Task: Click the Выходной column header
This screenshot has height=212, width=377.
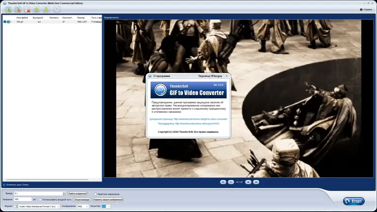Action: point(39,18)
